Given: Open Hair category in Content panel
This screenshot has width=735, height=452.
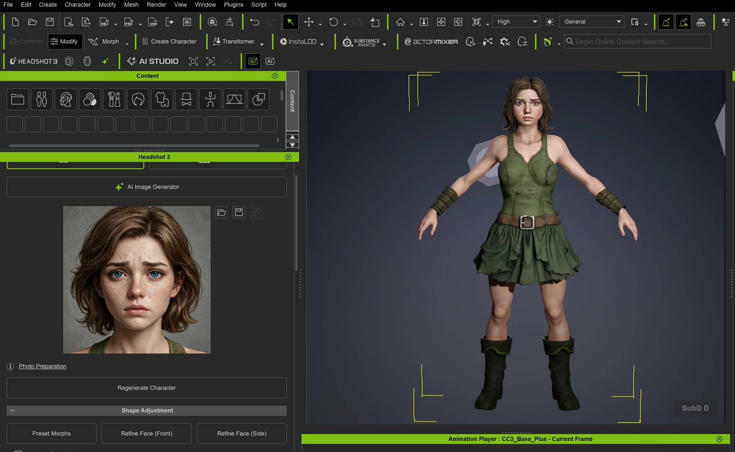Looking at the screenshot, I should 138,100.
